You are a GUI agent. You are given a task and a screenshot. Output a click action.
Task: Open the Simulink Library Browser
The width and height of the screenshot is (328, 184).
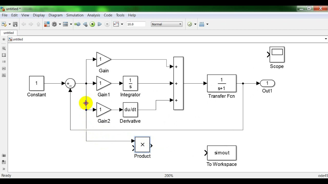pos(47,24)
